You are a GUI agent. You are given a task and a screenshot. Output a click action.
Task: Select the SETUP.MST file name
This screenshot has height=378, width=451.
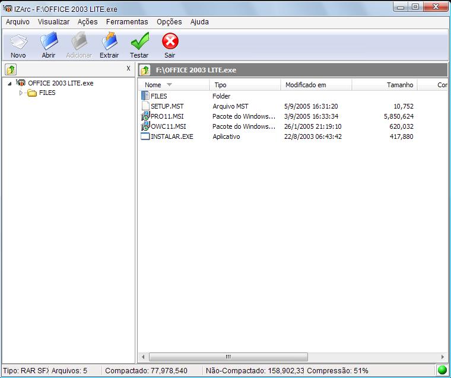pyautogui.click(x=167, y=106)
